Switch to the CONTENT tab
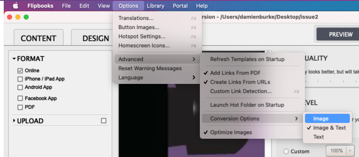 click(39, 38)
